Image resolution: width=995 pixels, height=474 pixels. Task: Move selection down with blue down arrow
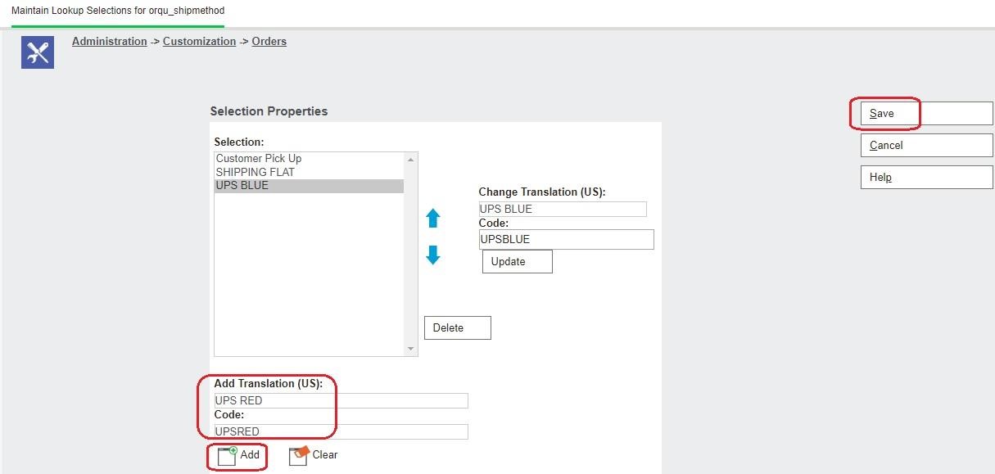point(433,255)
